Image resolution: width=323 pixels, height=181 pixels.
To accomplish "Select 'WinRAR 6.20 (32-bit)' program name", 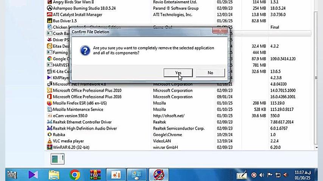I will (71, 147).
